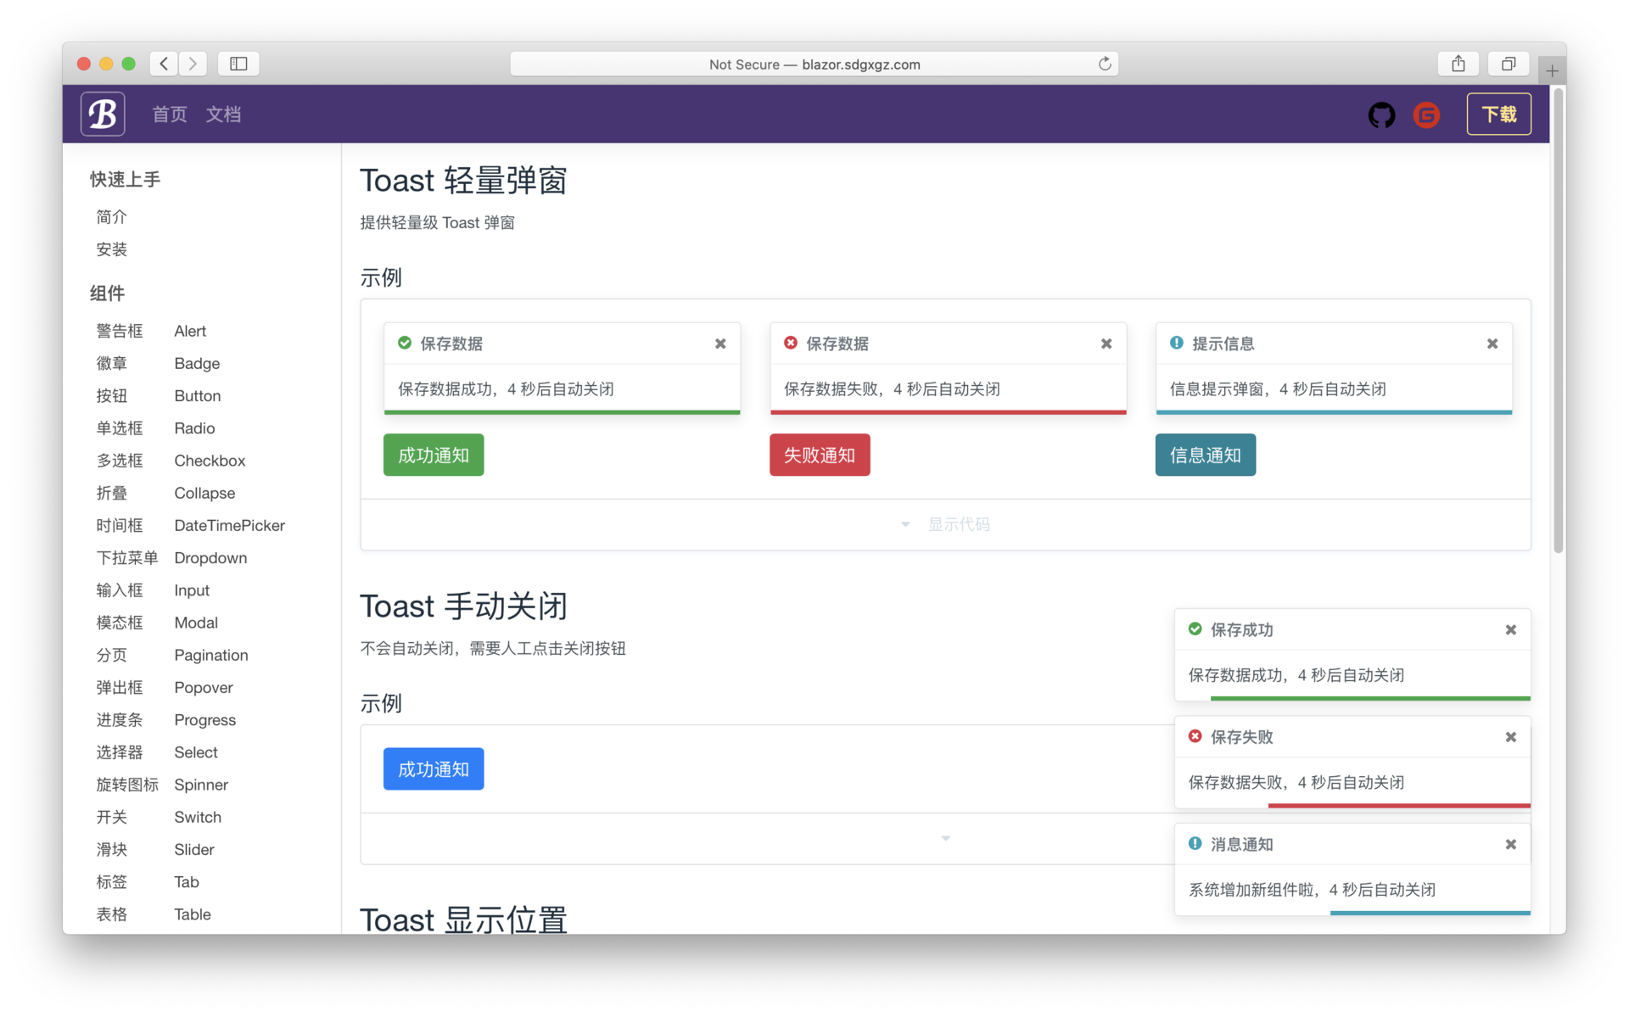The width and height of the screenshot is (1629, 1017).
Task: Click the B logo icon top left
Action: click(x=104, y=114)
